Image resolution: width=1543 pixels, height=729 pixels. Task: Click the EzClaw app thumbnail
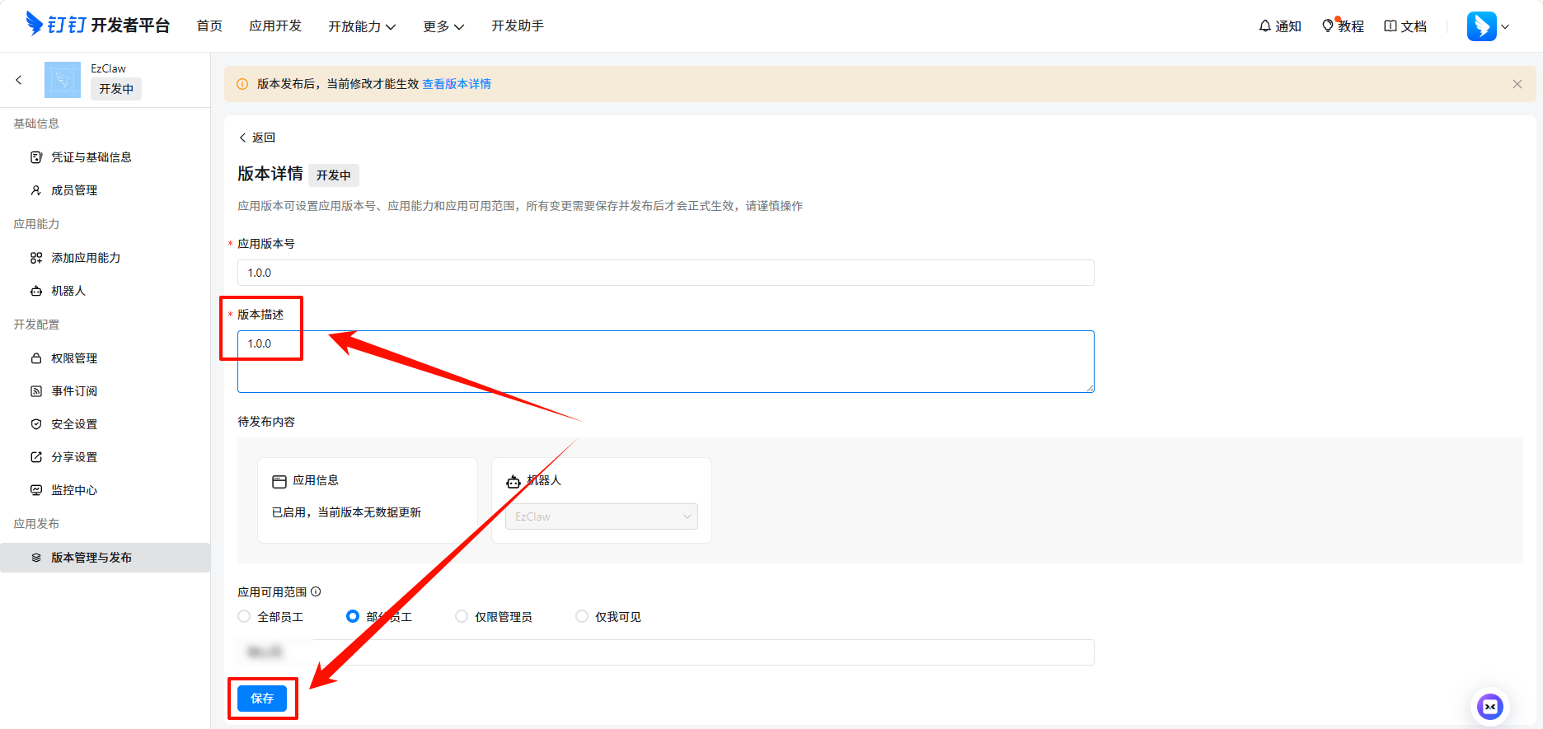63,80
